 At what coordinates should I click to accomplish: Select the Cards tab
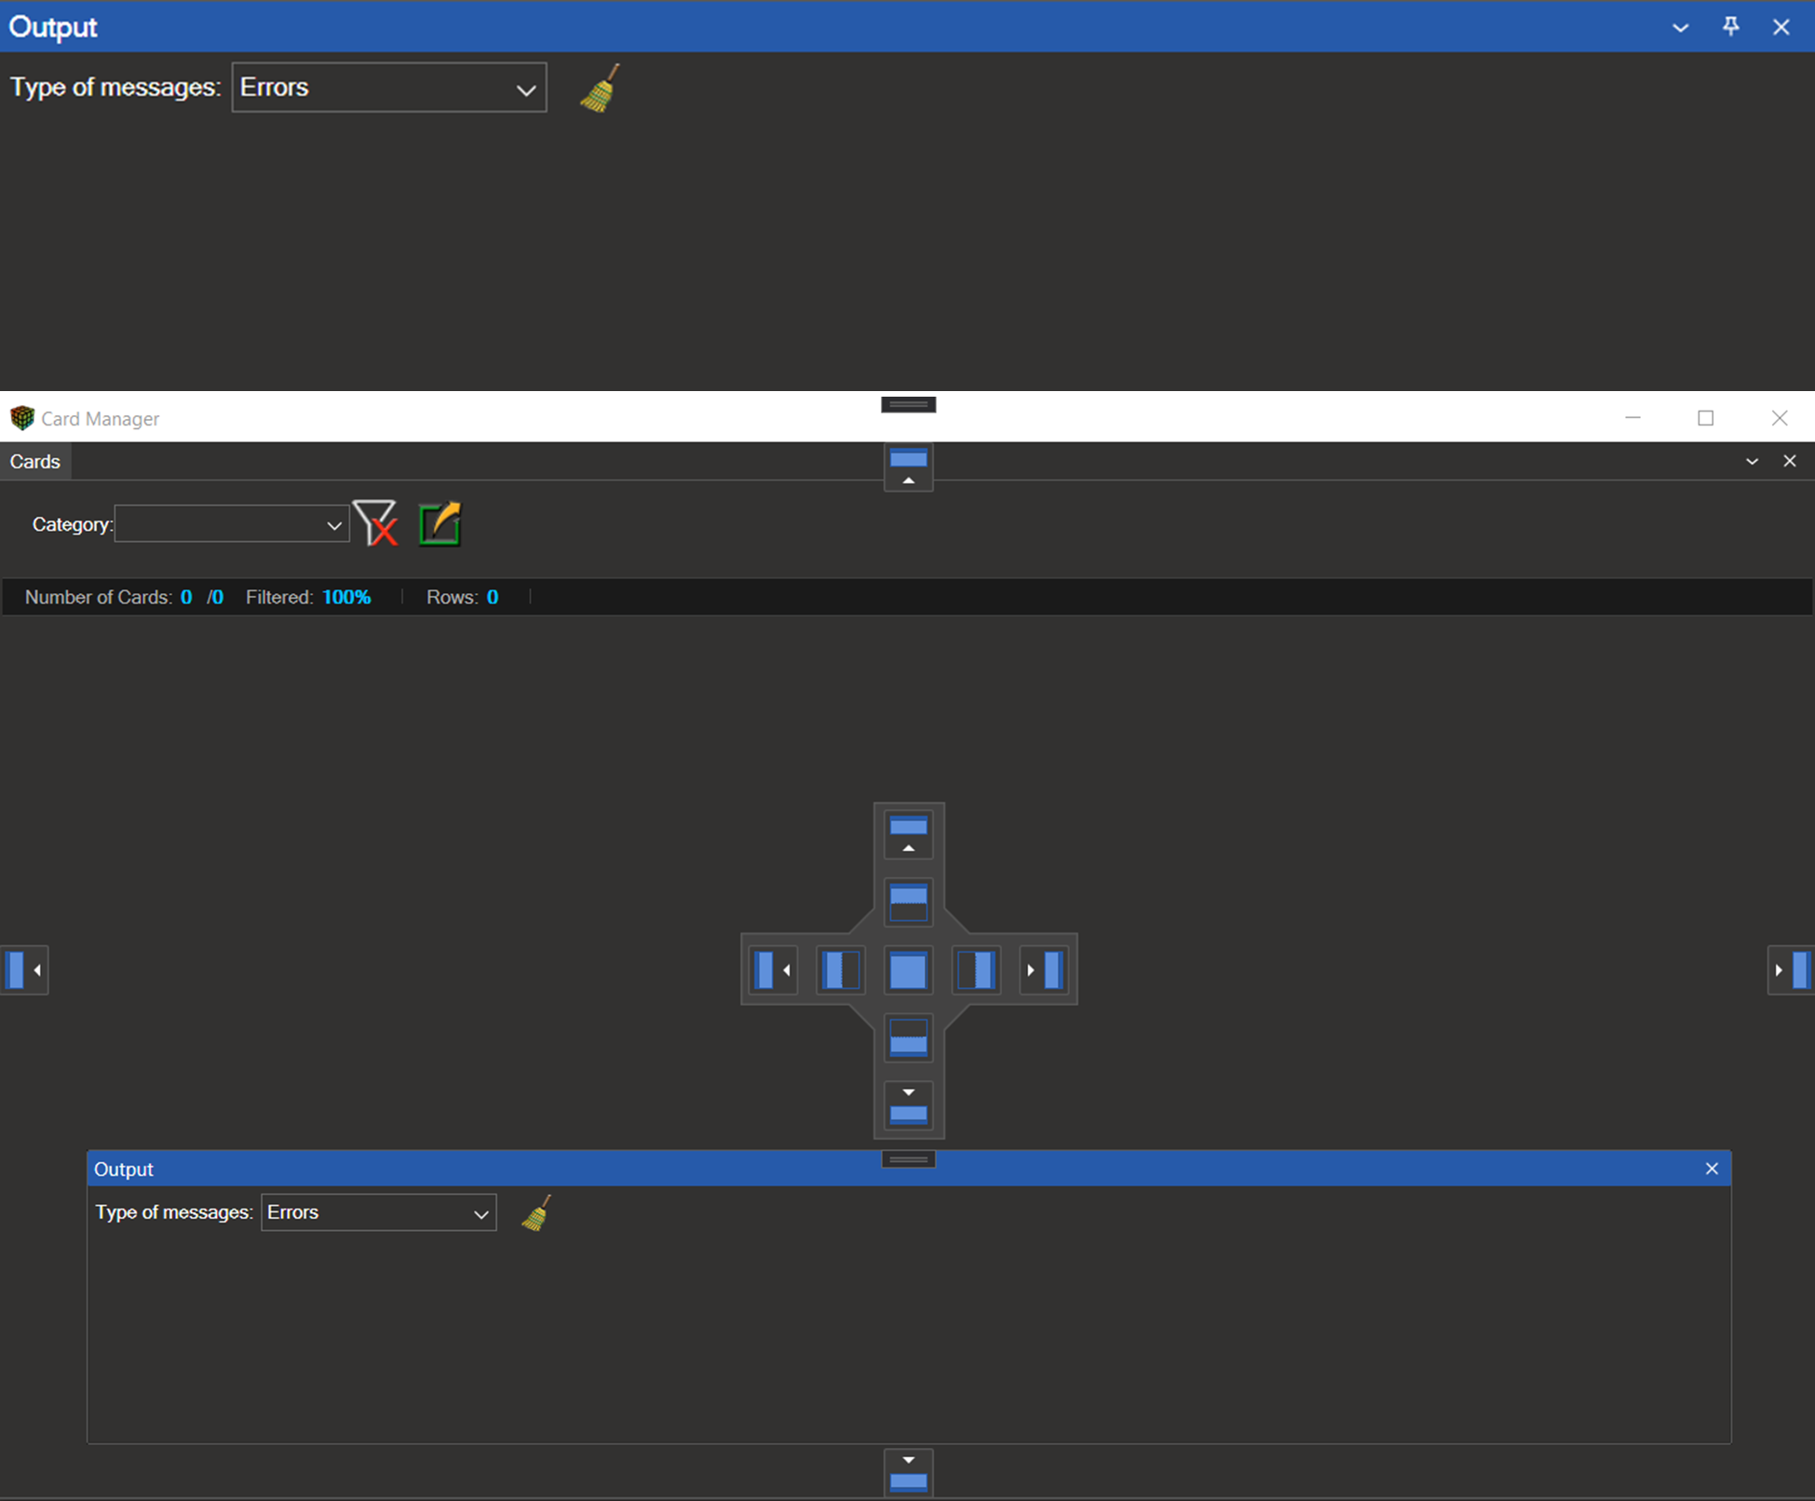[35, 462]
